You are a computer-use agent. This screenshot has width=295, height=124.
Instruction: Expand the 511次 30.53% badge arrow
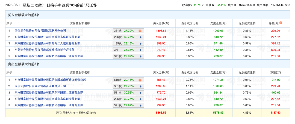[x=141, y=93]
